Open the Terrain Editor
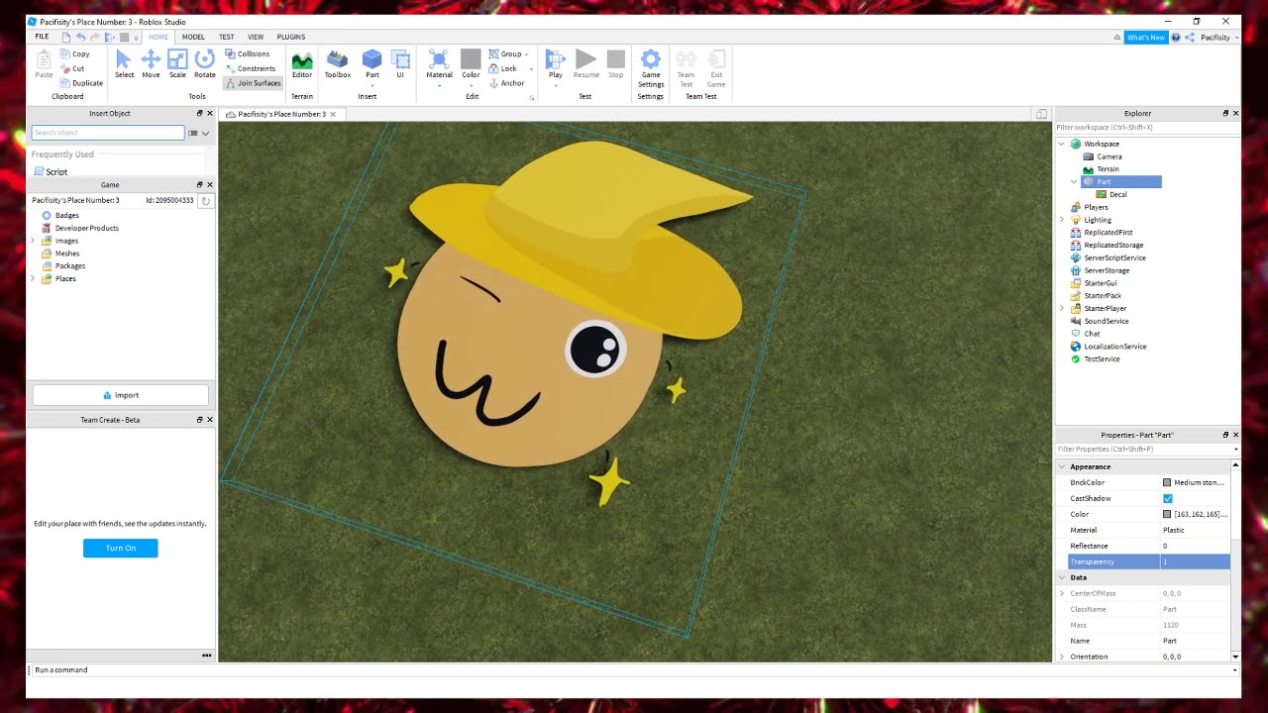The width and height of the screenshot is (1268, 713). (302, 64)
